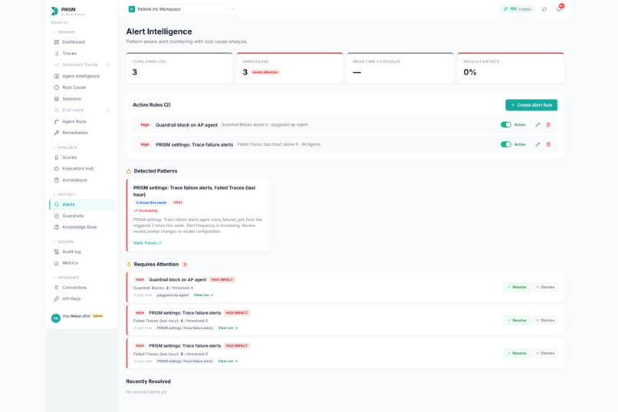
Task: Click the 'Increasing' trend label
Action: (146, 210)
